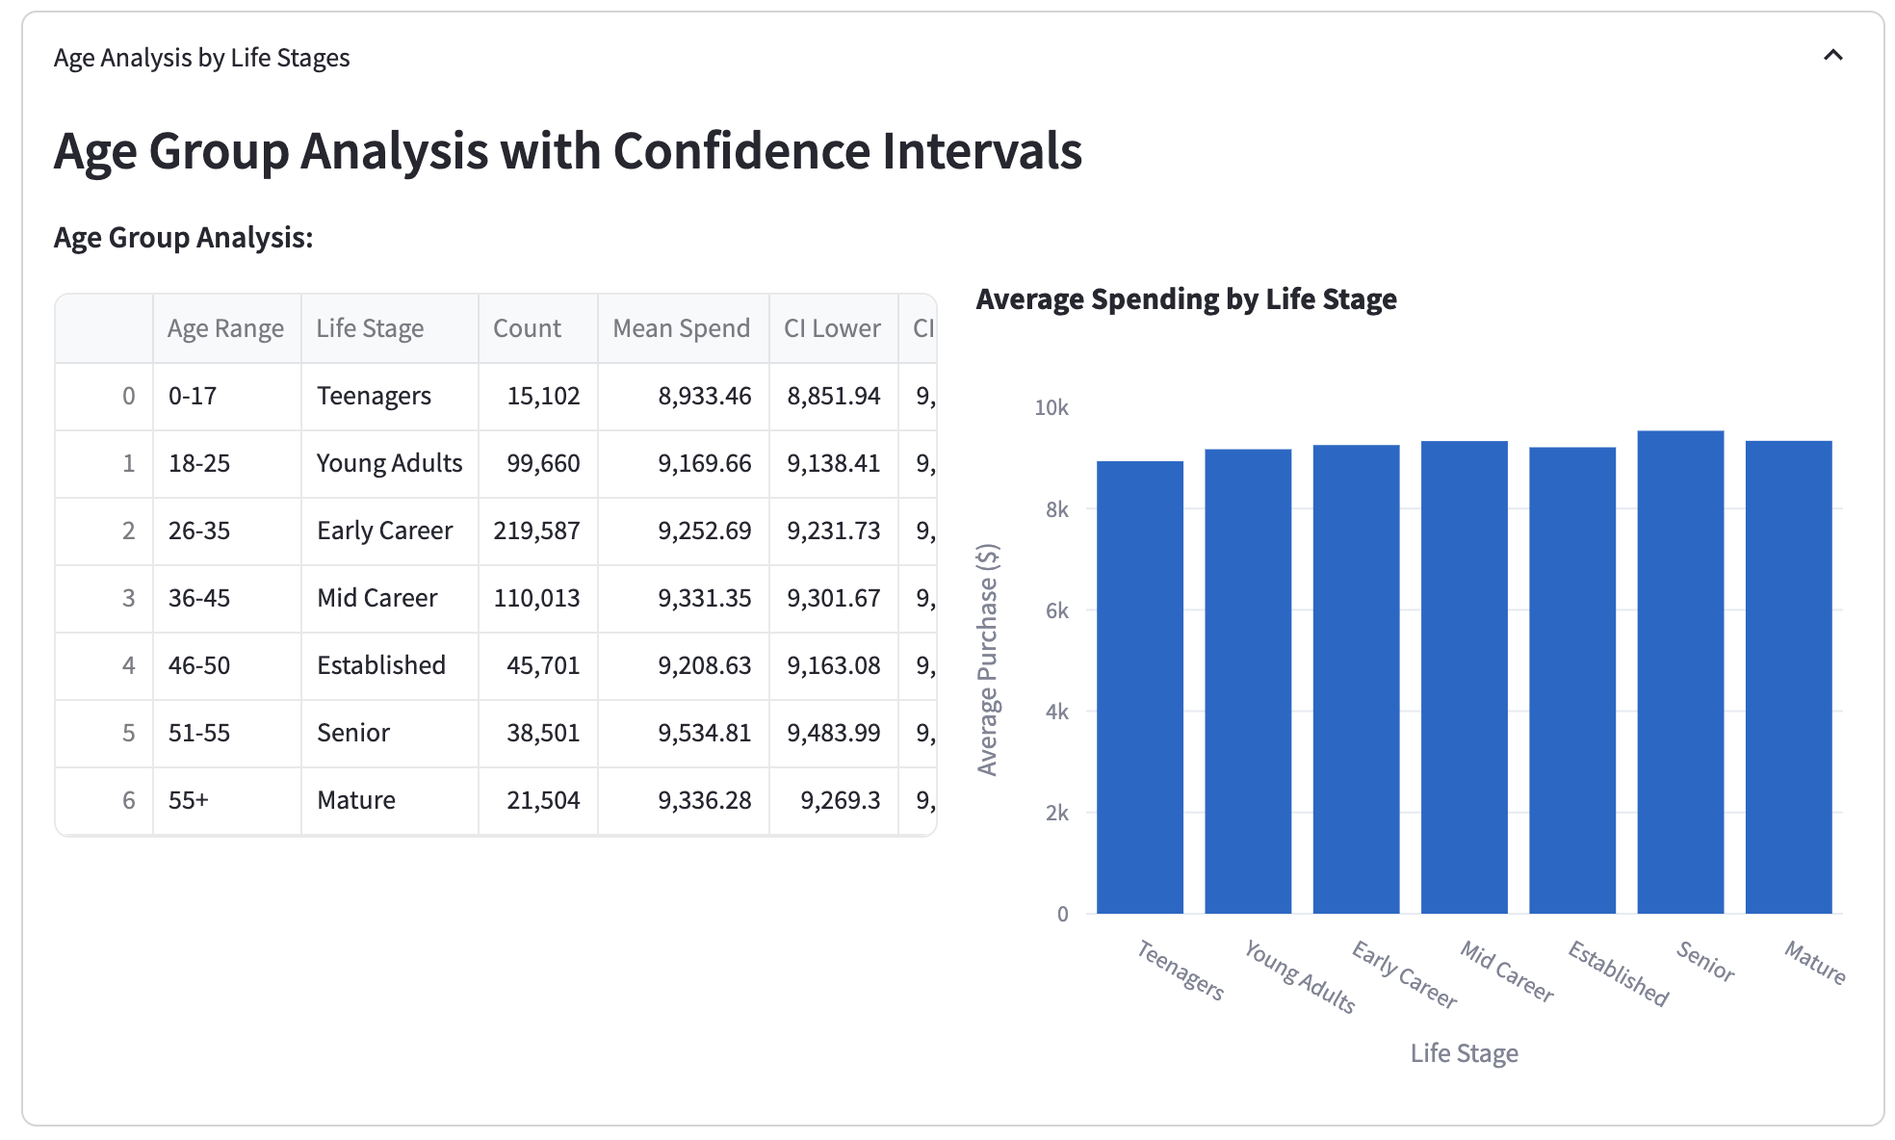Click the CI Lower column header
Viewport: 1895px width, 1140px height.
(832, 328)
